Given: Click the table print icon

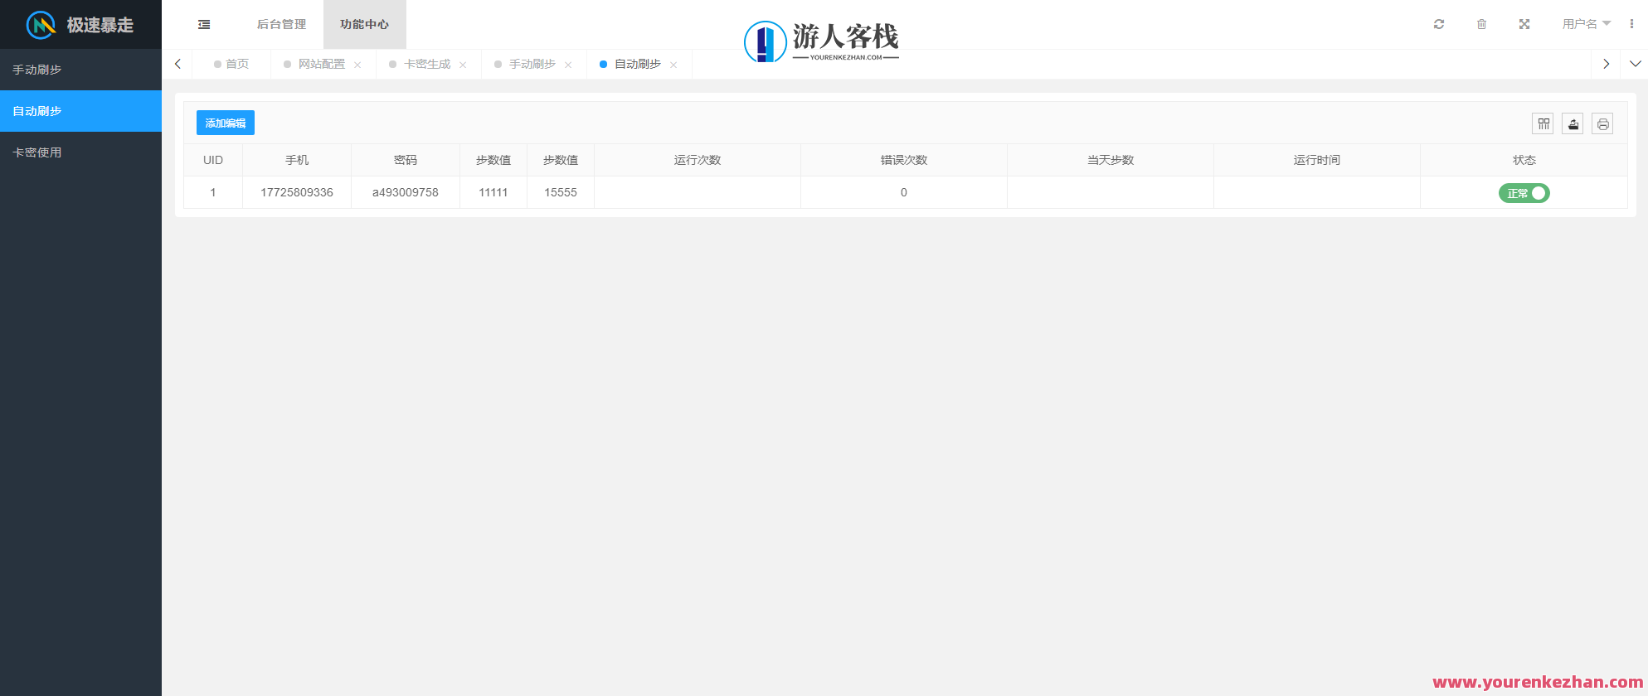Looking at the screenshot, I should pos(1602,123).
